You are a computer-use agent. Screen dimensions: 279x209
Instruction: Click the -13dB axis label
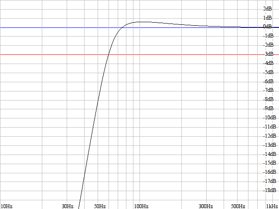(x=269, y=145)
